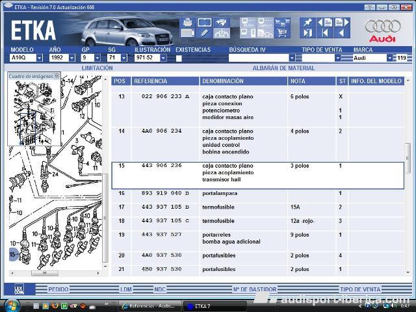Click the binoculars search icon
Screen dimensions: 416x312
[x=221, y=23]
